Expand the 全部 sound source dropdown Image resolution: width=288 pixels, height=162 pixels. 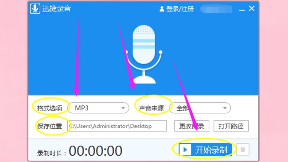[200, 108]
